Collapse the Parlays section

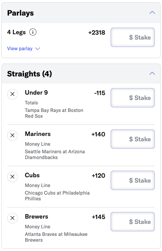(152, 12)
